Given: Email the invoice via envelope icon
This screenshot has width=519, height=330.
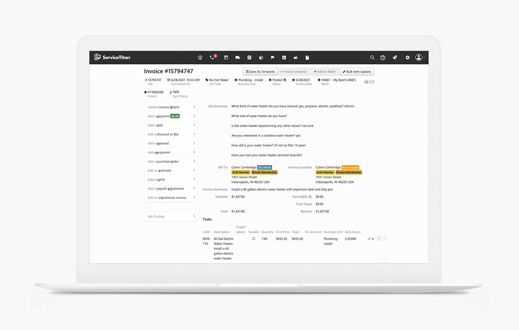Looking at the screenshot, I should 372,82.
